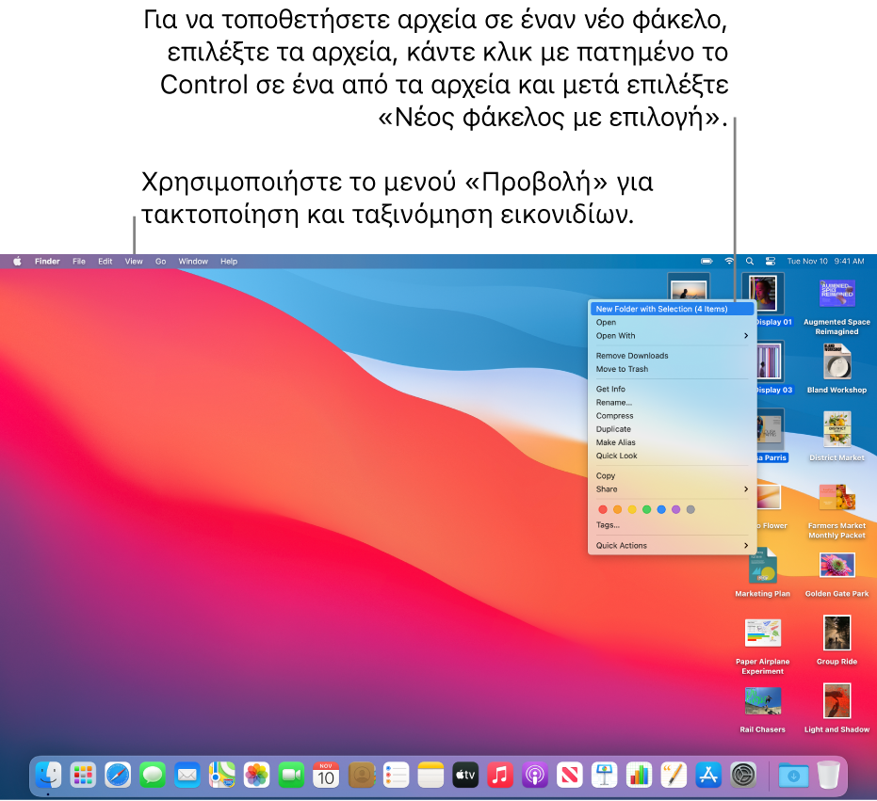
Task: Open Maps app in the Dock
Action: (222, 776)
